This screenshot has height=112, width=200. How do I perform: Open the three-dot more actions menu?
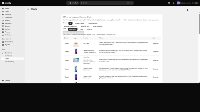(x=196, y=9)
